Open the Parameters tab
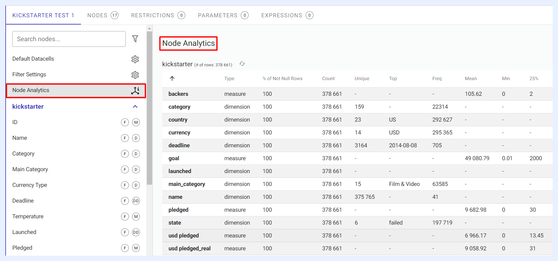Screen dimensions: 558x261 pyautogui.click(x=223, y=15)
